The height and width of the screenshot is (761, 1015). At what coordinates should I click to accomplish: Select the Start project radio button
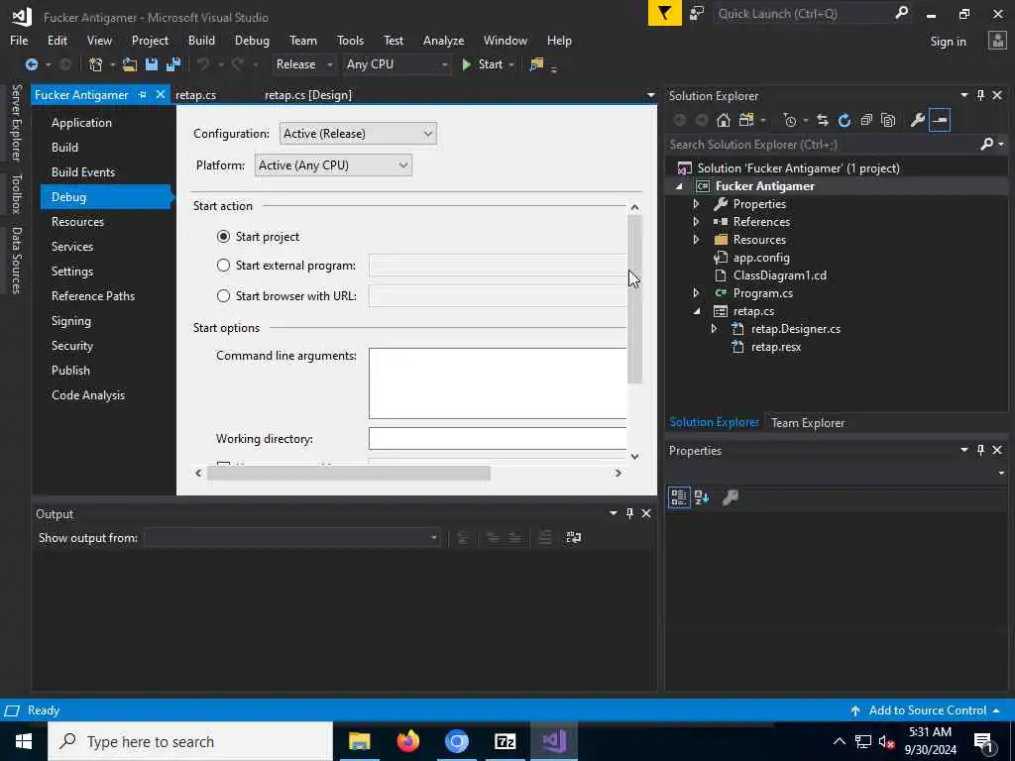coord(223,237)
